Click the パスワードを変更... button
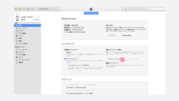Image resolution: width=179 pixels, height=101 pixels. click(77, 72)
